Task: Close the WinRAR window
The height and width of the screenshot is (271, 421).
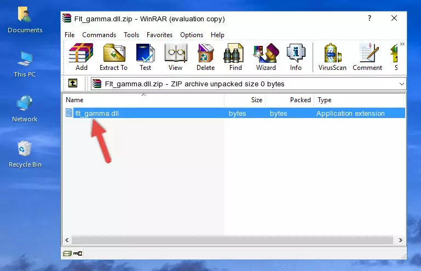Action: [x=394, y=18]
